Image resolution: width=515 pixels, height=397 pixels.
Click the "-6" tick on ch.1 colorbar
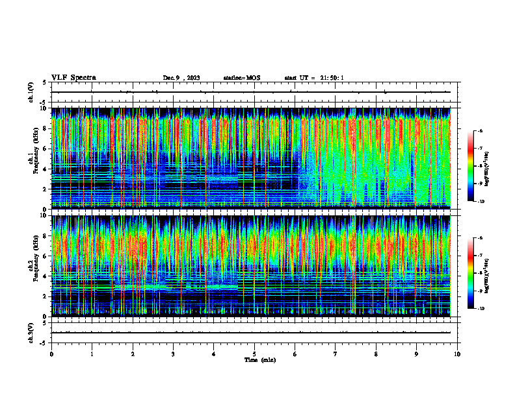480,130
